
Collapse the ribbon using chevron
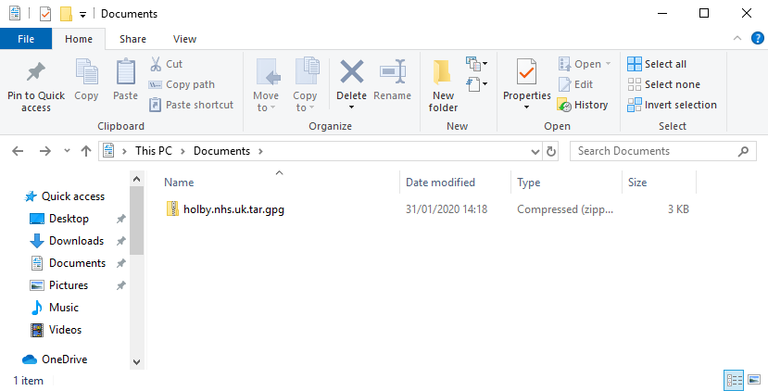738,38
